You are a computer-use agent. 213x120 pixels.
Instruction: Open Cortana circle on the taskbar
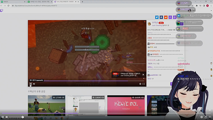coord(45,118)
